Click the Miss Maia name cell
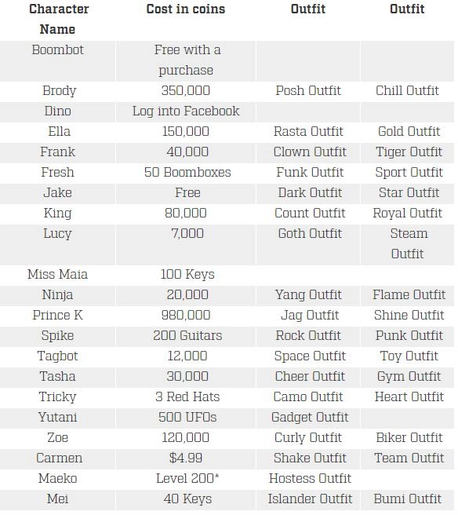The width and height of the screenshot is (458, 515). click(58, 274)
